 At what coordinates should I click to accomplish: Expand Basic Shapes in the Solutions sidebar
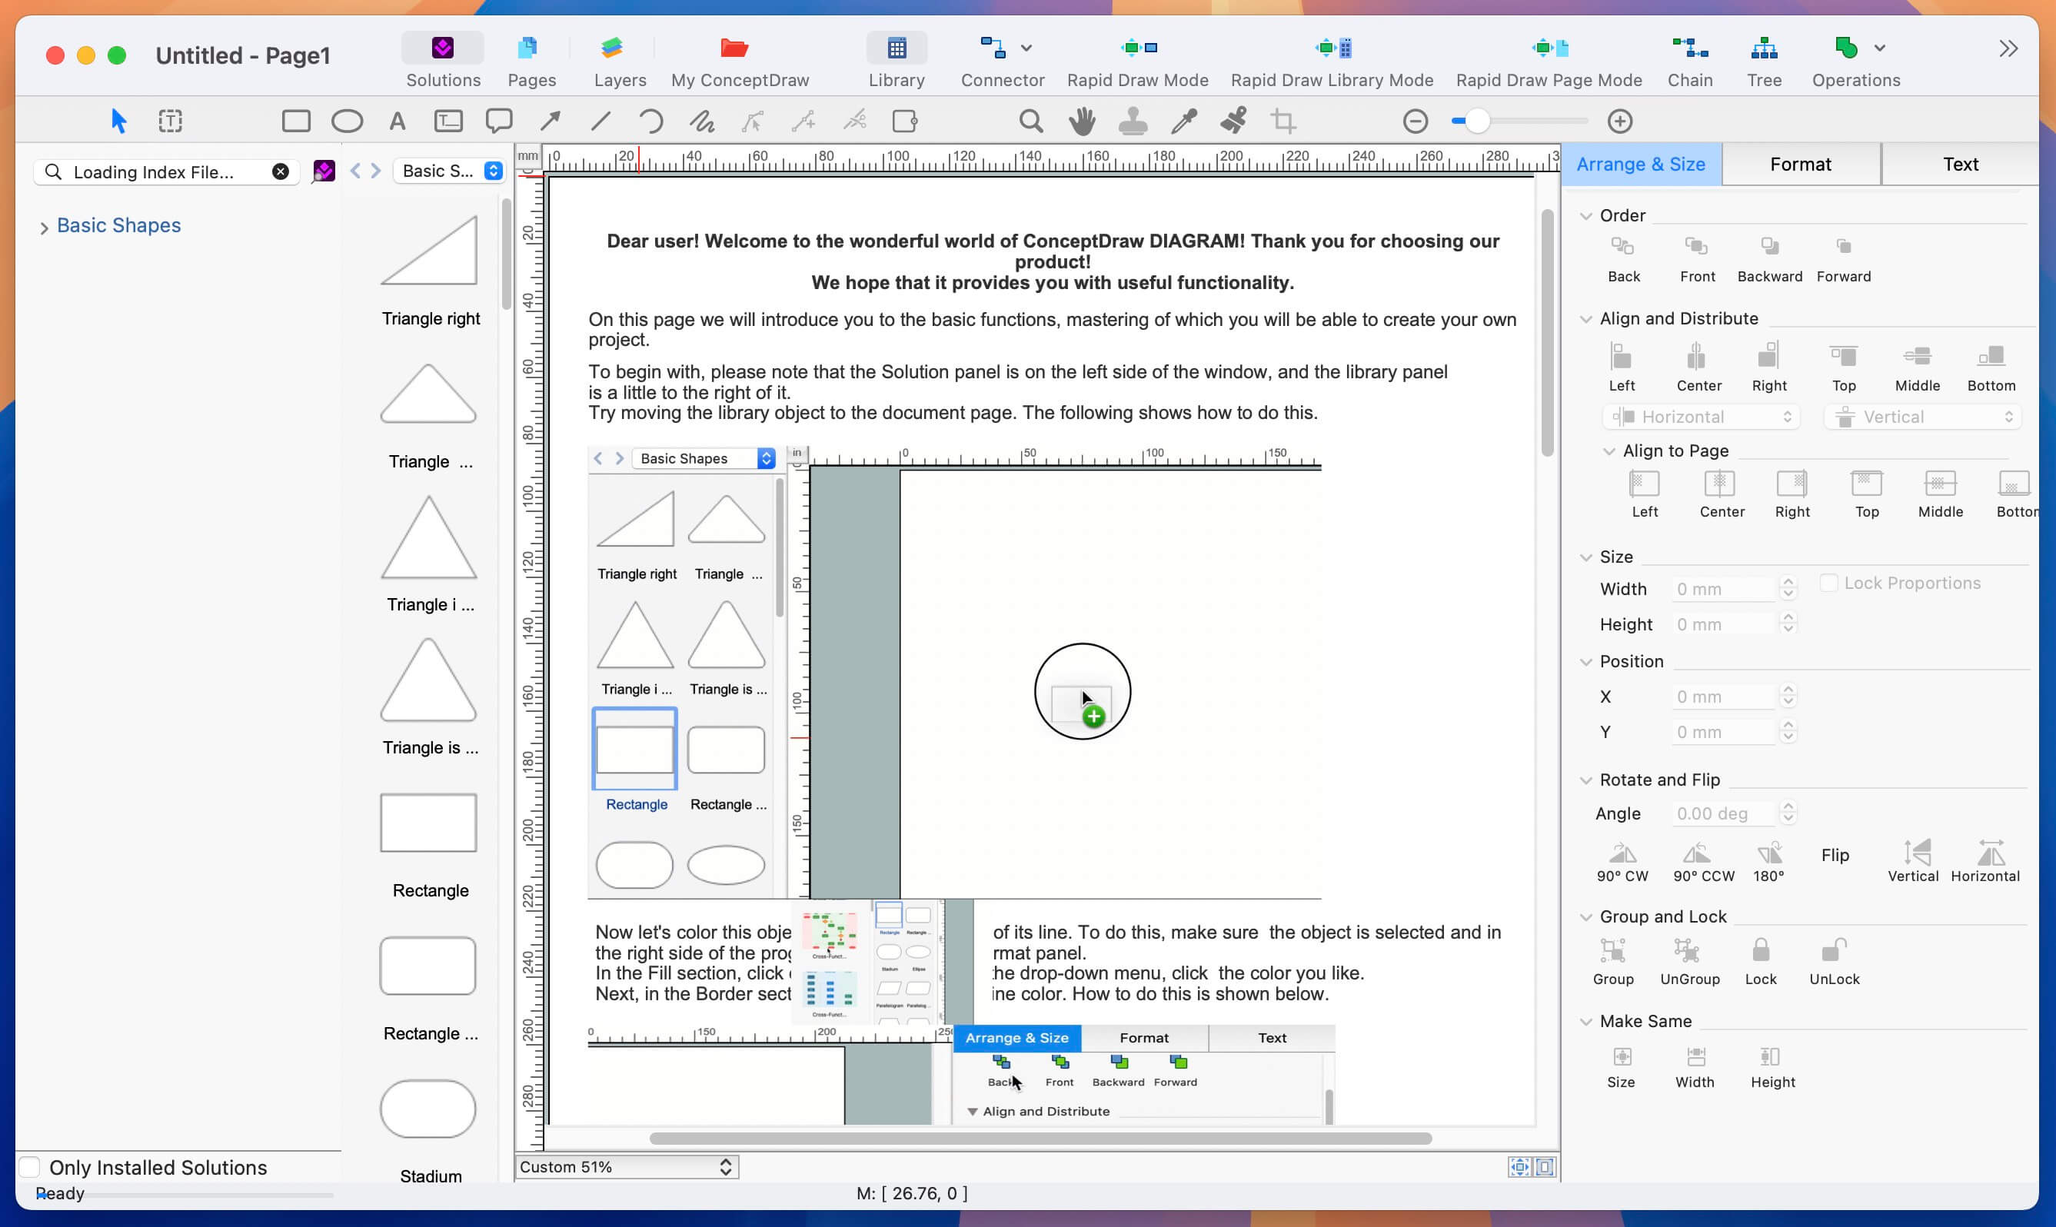(44, 226)
